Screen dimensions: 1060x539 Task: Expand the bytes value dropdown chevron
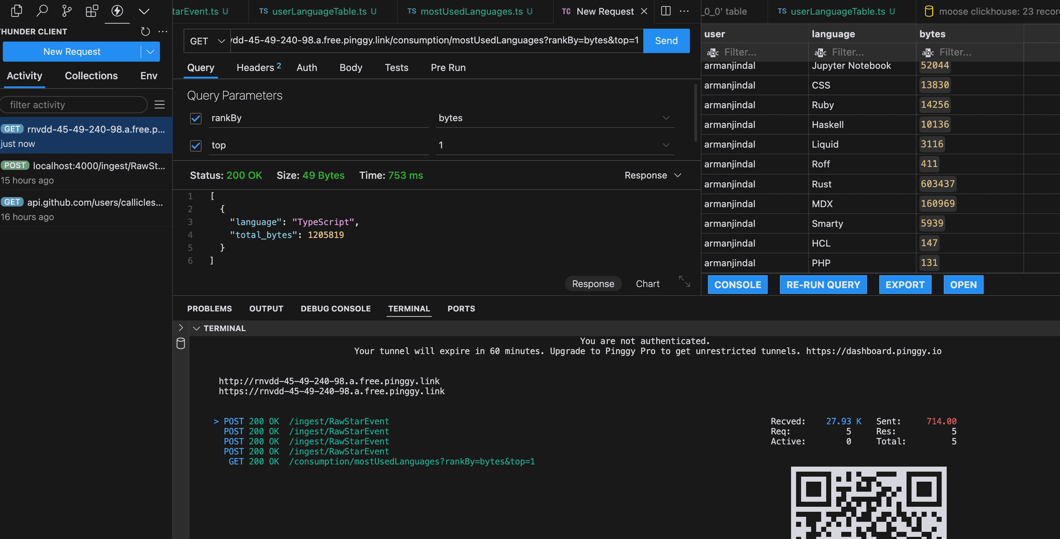(x=666, y=118)
